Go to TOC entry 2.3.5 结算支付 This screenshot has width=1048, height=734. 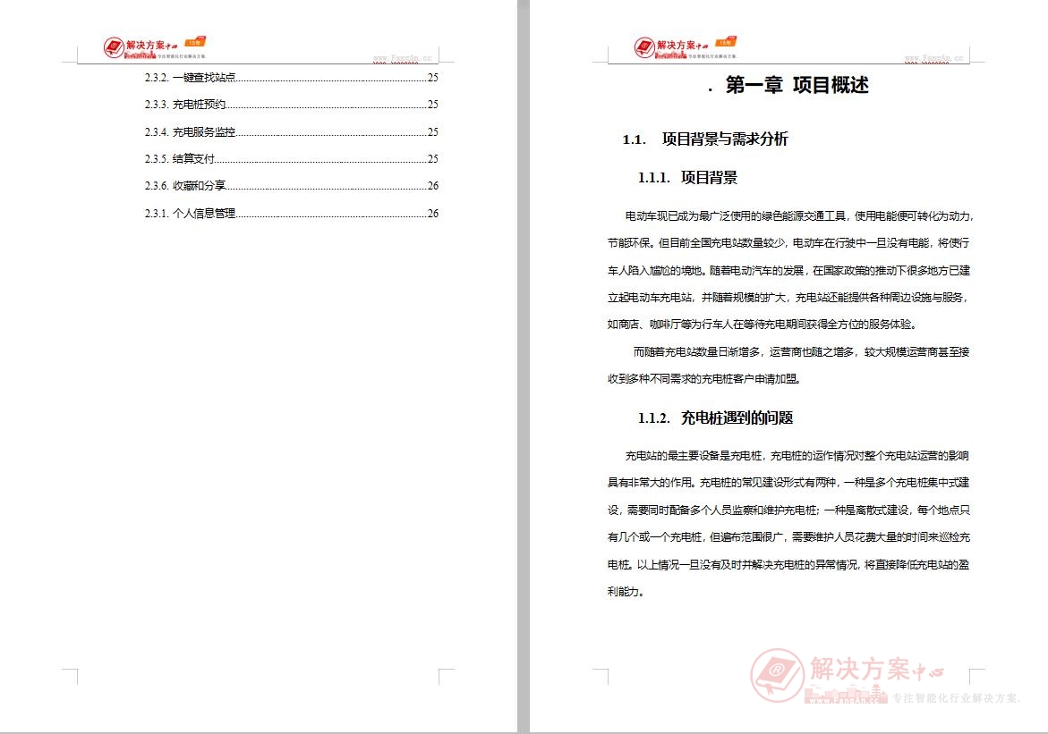click(x=292, y=158)
